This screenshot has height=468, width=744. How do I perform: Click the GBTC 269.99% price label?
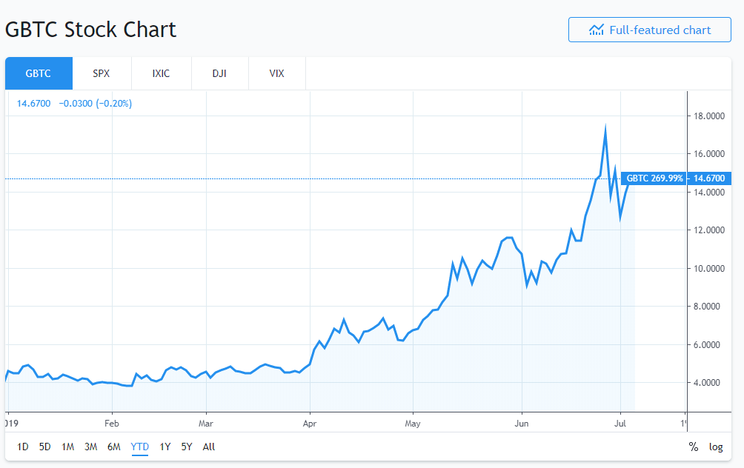pos(654,178)
